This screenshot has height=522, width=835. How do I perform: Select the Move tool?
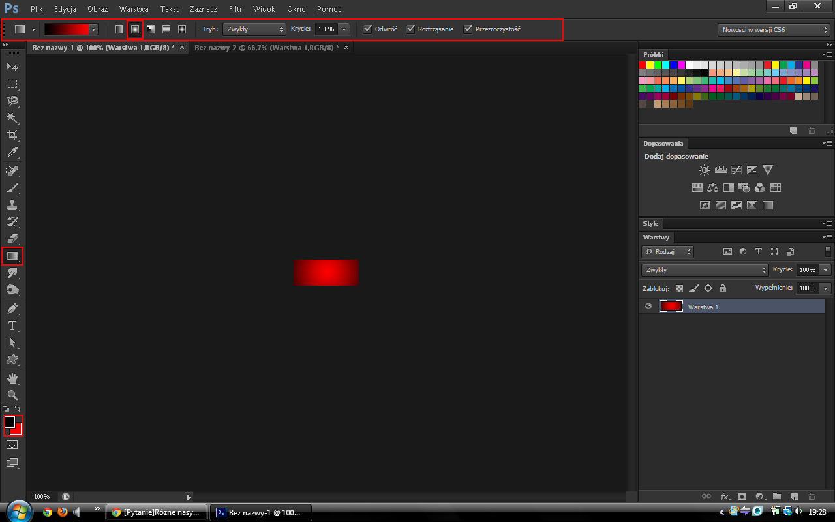pyautogui.click(x=12, y=67)
